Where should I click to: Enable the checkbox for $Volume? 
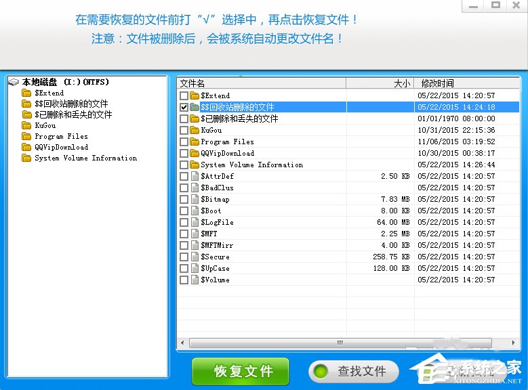pos(184,280)
